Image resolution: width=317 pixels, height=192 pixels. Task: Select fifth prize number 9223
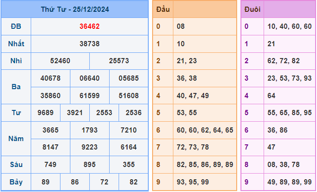click(89, 147)
